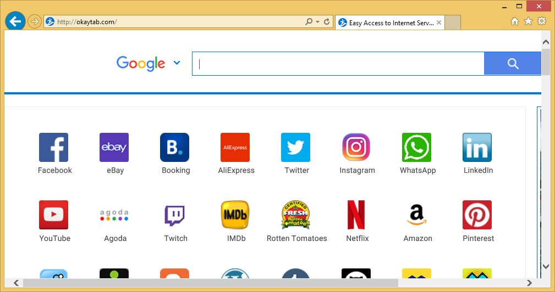Launch the AliExpress shortcut icon

235,147
